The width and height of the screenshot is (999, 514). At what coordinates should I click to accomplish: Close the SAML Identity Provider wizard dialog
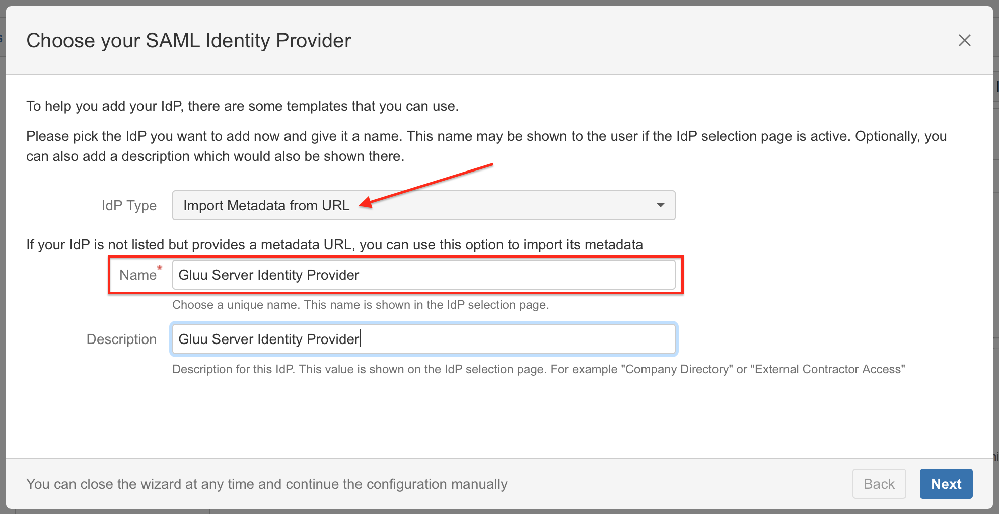tap(964, 40)
